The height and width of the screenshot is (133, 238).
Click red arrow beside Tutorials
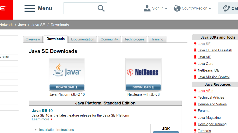(x=195, y=131)
